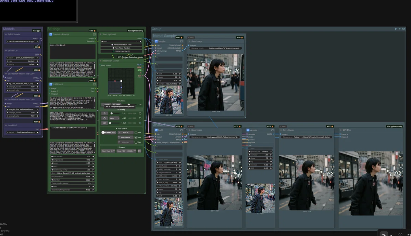Collapse Save Image node #525 via its dot
411x236 pixels.
189,130
